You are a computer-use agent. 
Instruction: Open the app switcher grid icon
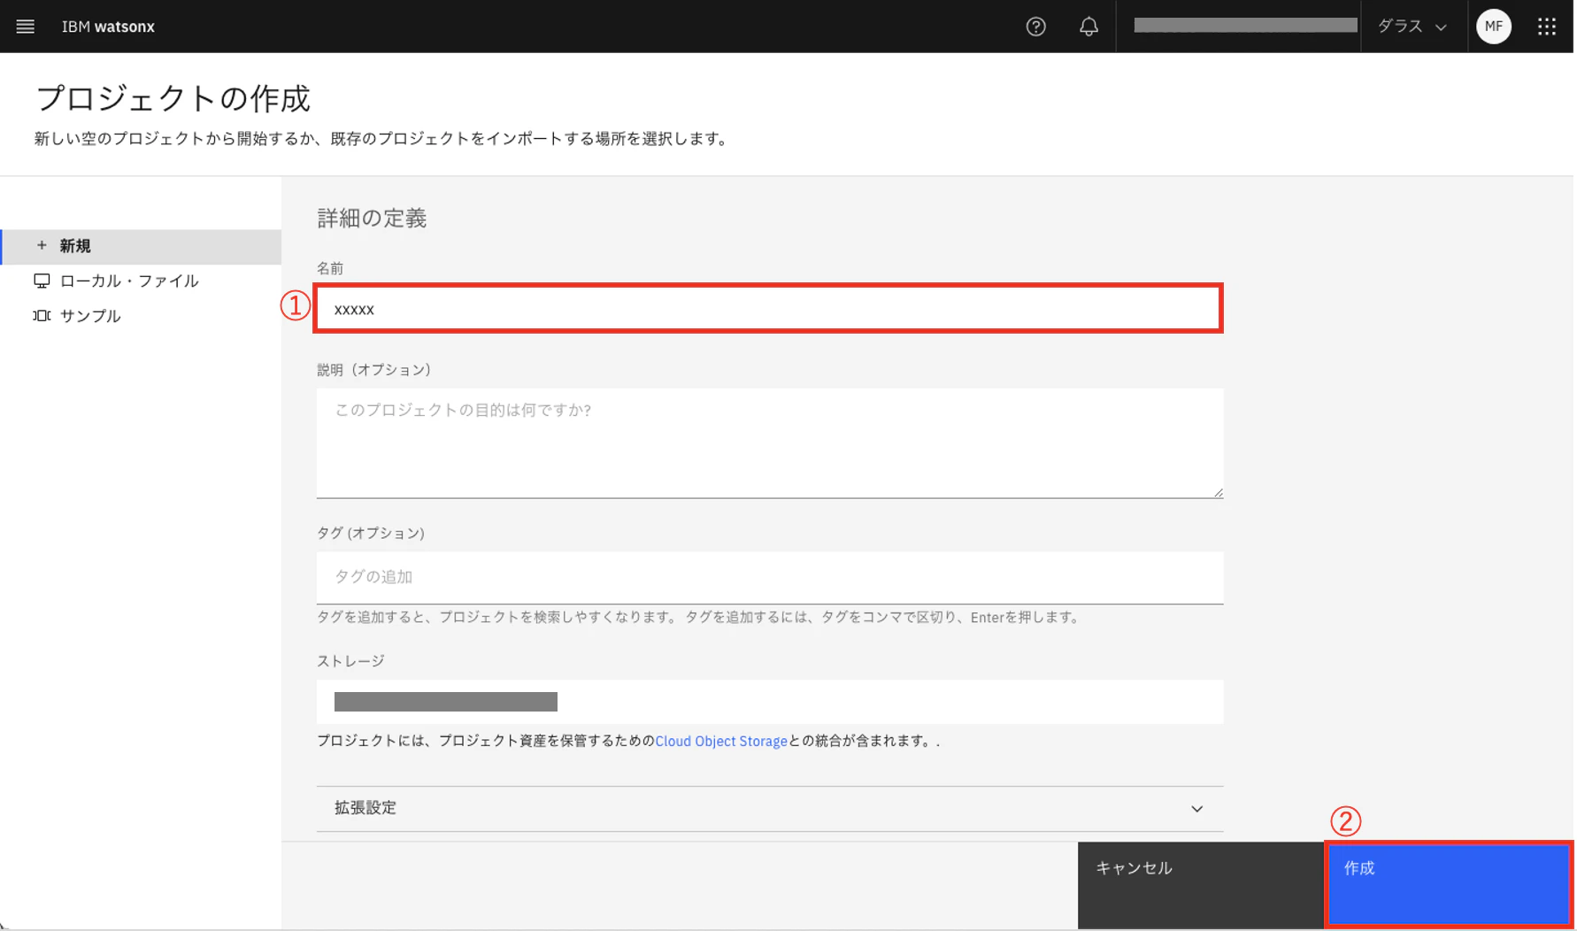(1547, 27)
